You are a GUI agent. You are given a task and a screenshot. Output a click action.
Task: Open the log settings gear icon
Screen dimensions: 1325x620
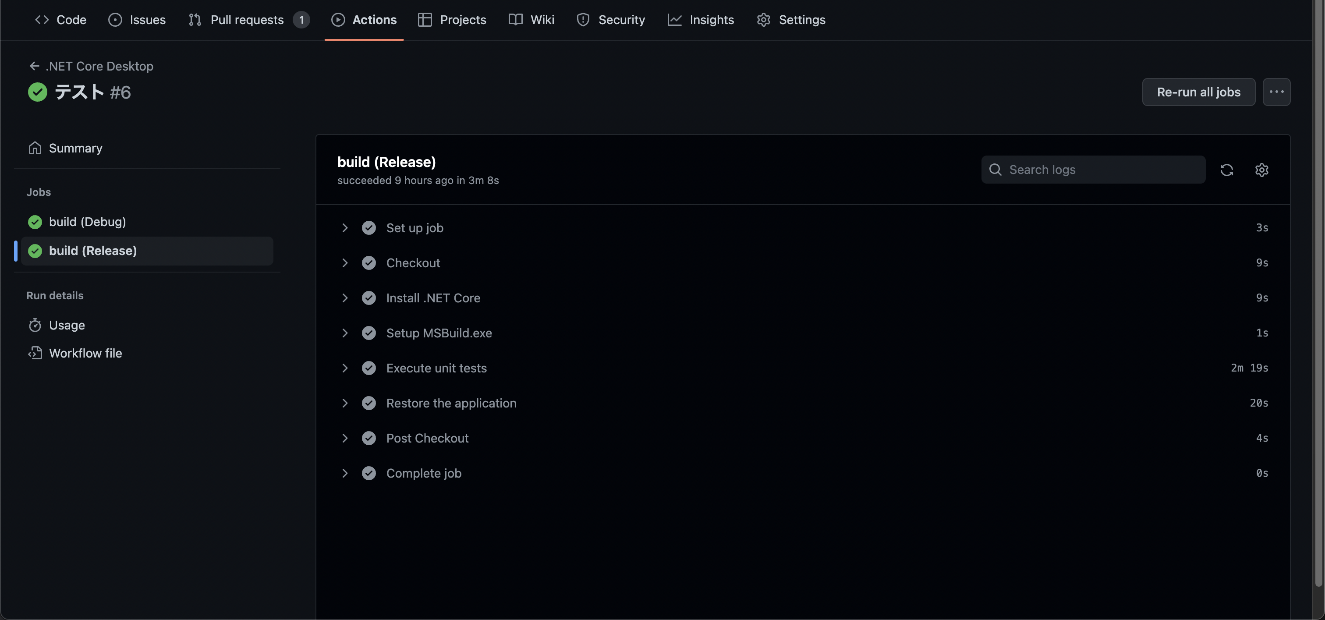tap(1262, 170)
